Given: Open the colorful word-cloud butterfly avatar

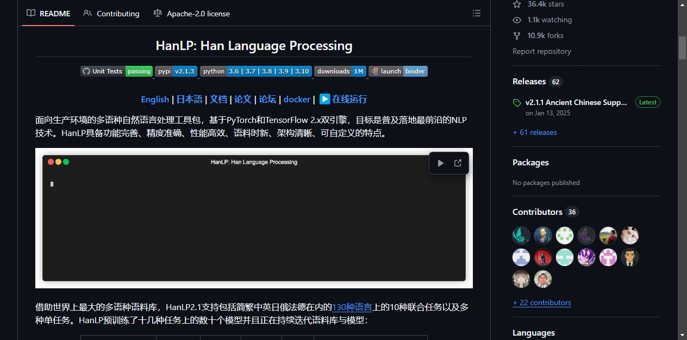Looking at the screenshot, I should [586, 236].
